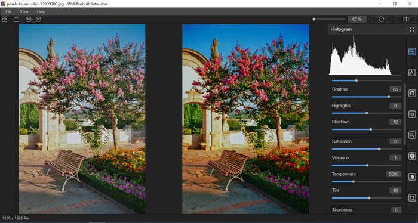
Task: Edit the Contrast value field showing 65
Action: (x=395, y=89)
